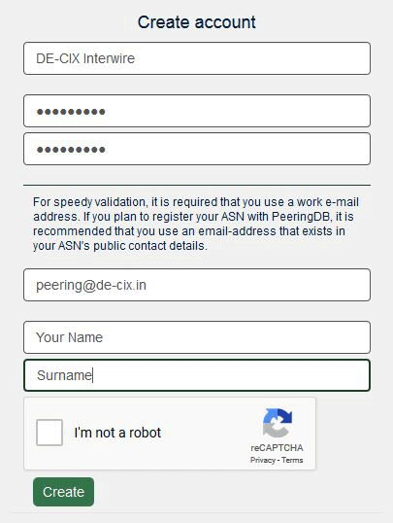Click the reCAPTCHA swirl logo icon
This screenshot has width=393, height=523.
click(x=278, y=423)
